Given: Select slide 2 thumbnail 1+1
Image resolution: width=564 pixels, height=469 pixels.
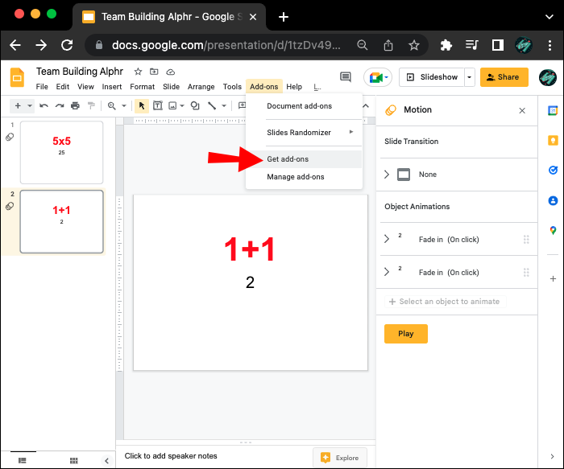Looking at the screenshot, I should click(x=61, y=221).
